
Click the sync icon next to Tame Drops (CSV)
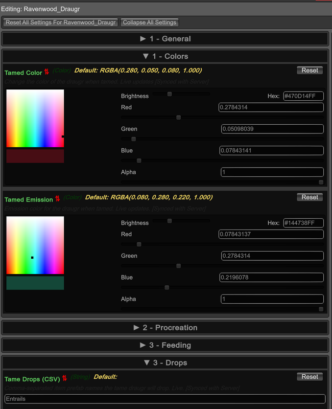coord(65,378)
